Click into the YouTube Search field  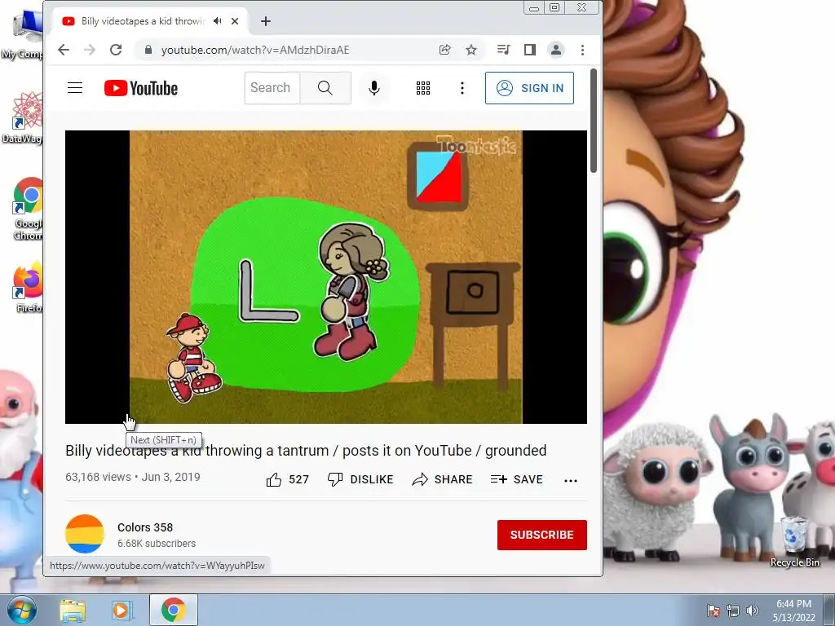click(x=272, y=88)
